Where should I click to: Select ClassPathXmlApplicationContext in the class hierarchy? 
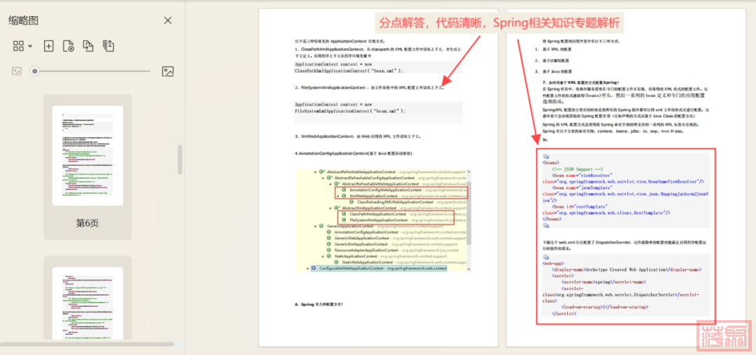(378, 214)
